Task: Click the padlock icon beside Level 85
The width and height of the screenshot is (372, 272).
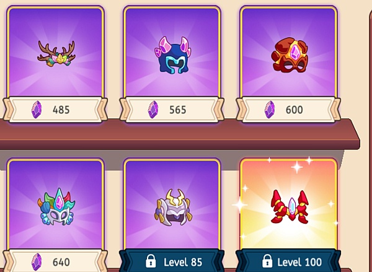Action: click(x=151, y=261)
